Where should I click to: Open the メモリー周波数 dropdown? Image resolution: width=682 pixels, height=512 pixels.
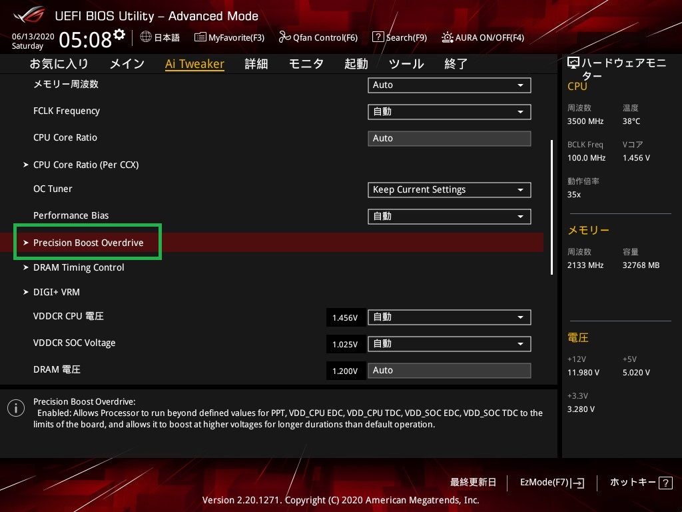(450, 85)
